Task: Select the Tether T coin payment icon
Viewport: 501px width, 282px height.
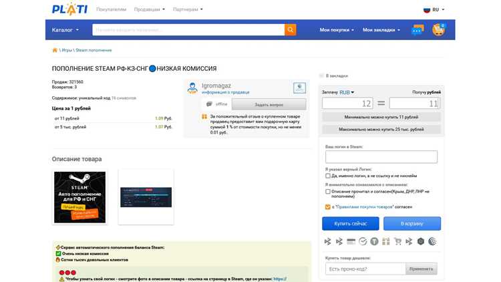Action: (x=374, y=241)
